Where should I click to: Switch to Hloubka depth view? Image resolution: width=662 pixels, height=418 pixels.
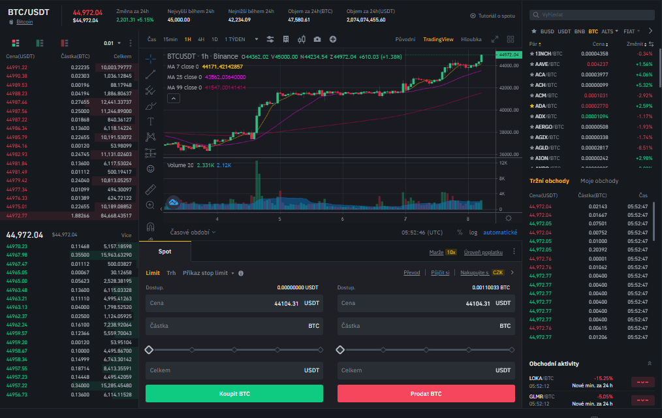(x=471, y=39)
